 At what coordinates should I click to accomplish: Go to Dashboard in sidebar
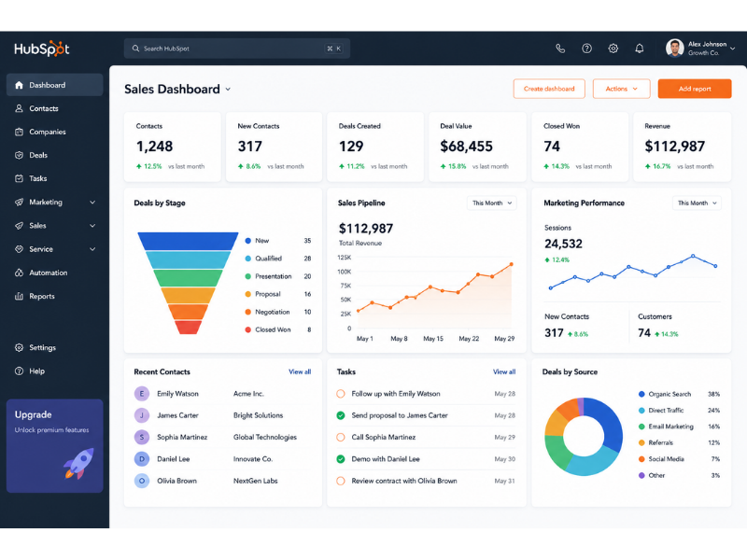click(x=55, y=85)
